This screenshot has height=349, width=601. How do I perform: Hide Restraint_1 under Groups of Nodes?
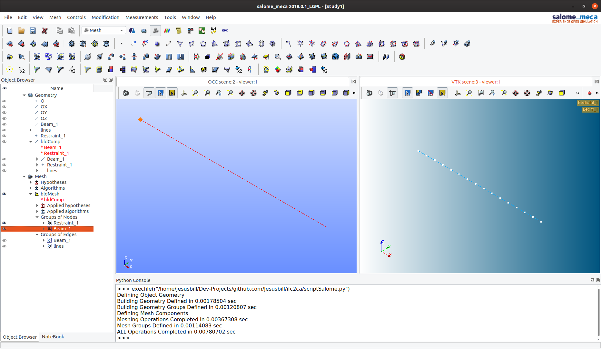pyautogui.click(x=5, y=223)
